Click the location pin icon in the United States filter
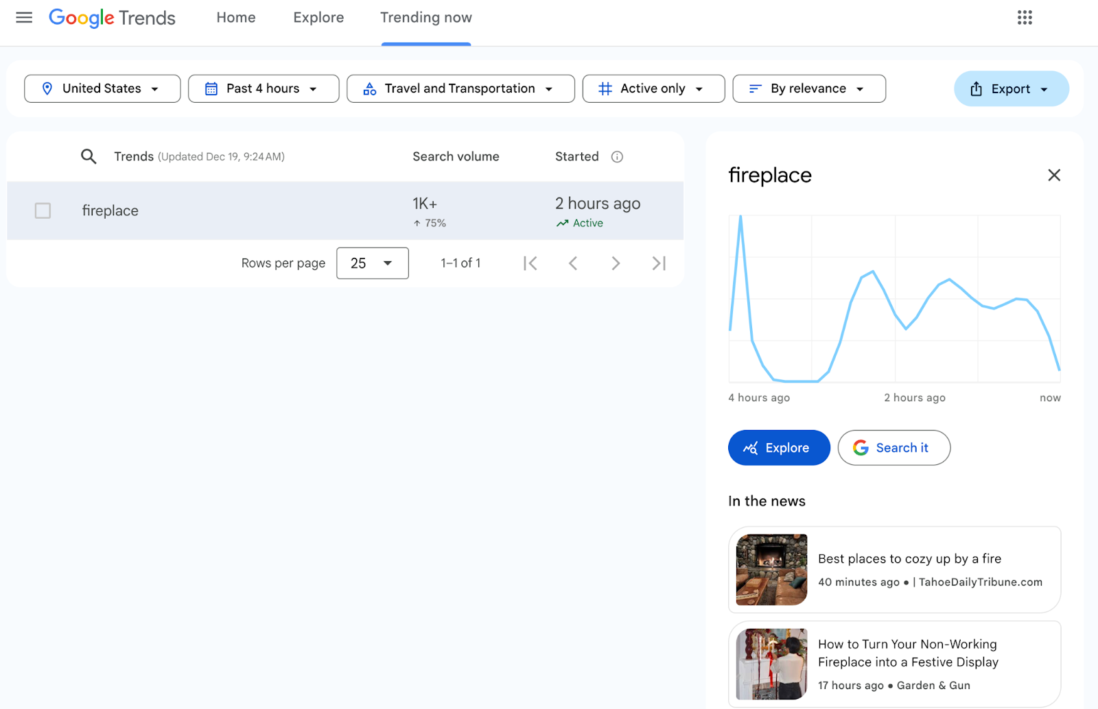The height and width of the screenshot is (709, 1098). pos(47,88)
